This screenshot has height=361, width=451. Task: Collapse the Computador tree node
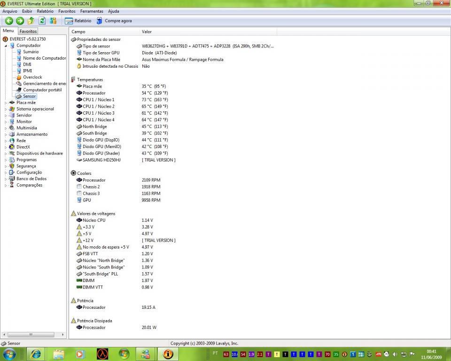[6, 46]
